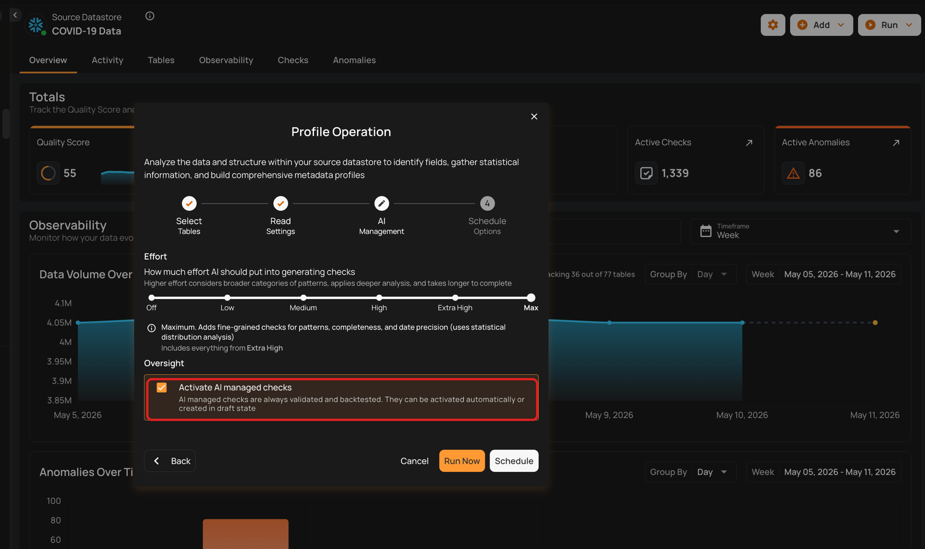Screen dimensions: 925x549
Task: Click the Timeframe calendar icon
Action: pyautogui.click(x=706, y=231)
